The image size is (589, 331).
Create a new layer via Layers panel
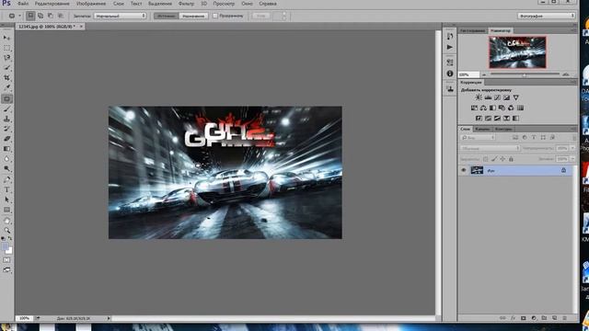[x=554, y=318]
